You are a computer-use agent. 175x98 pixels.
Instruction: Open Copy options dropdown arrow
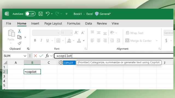(25, 37)
